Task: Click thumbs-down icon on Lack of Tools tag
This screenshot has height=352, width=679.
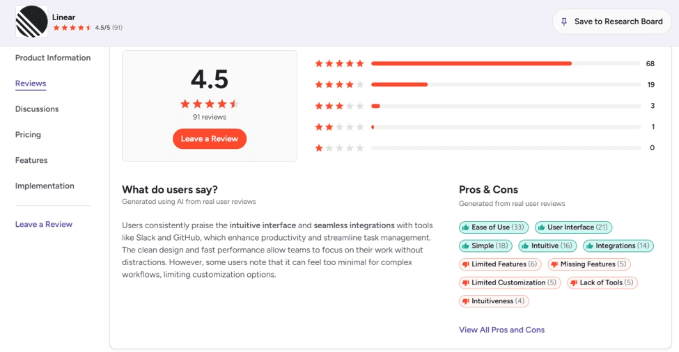Action: [574, 283]
